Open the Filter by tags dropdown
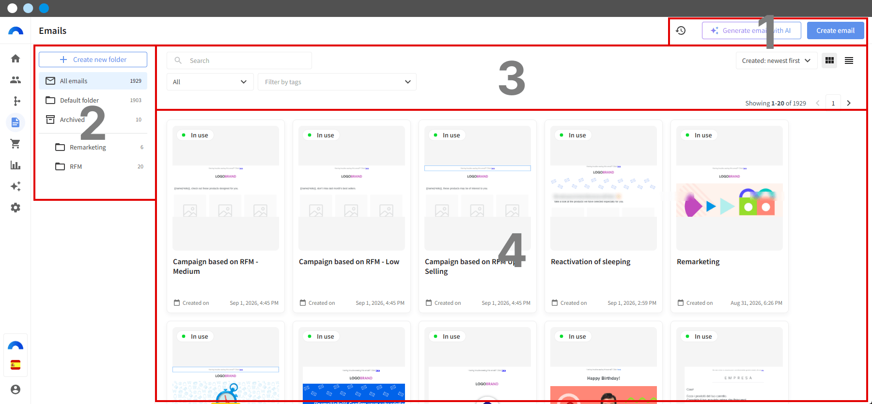 [337, 82]
